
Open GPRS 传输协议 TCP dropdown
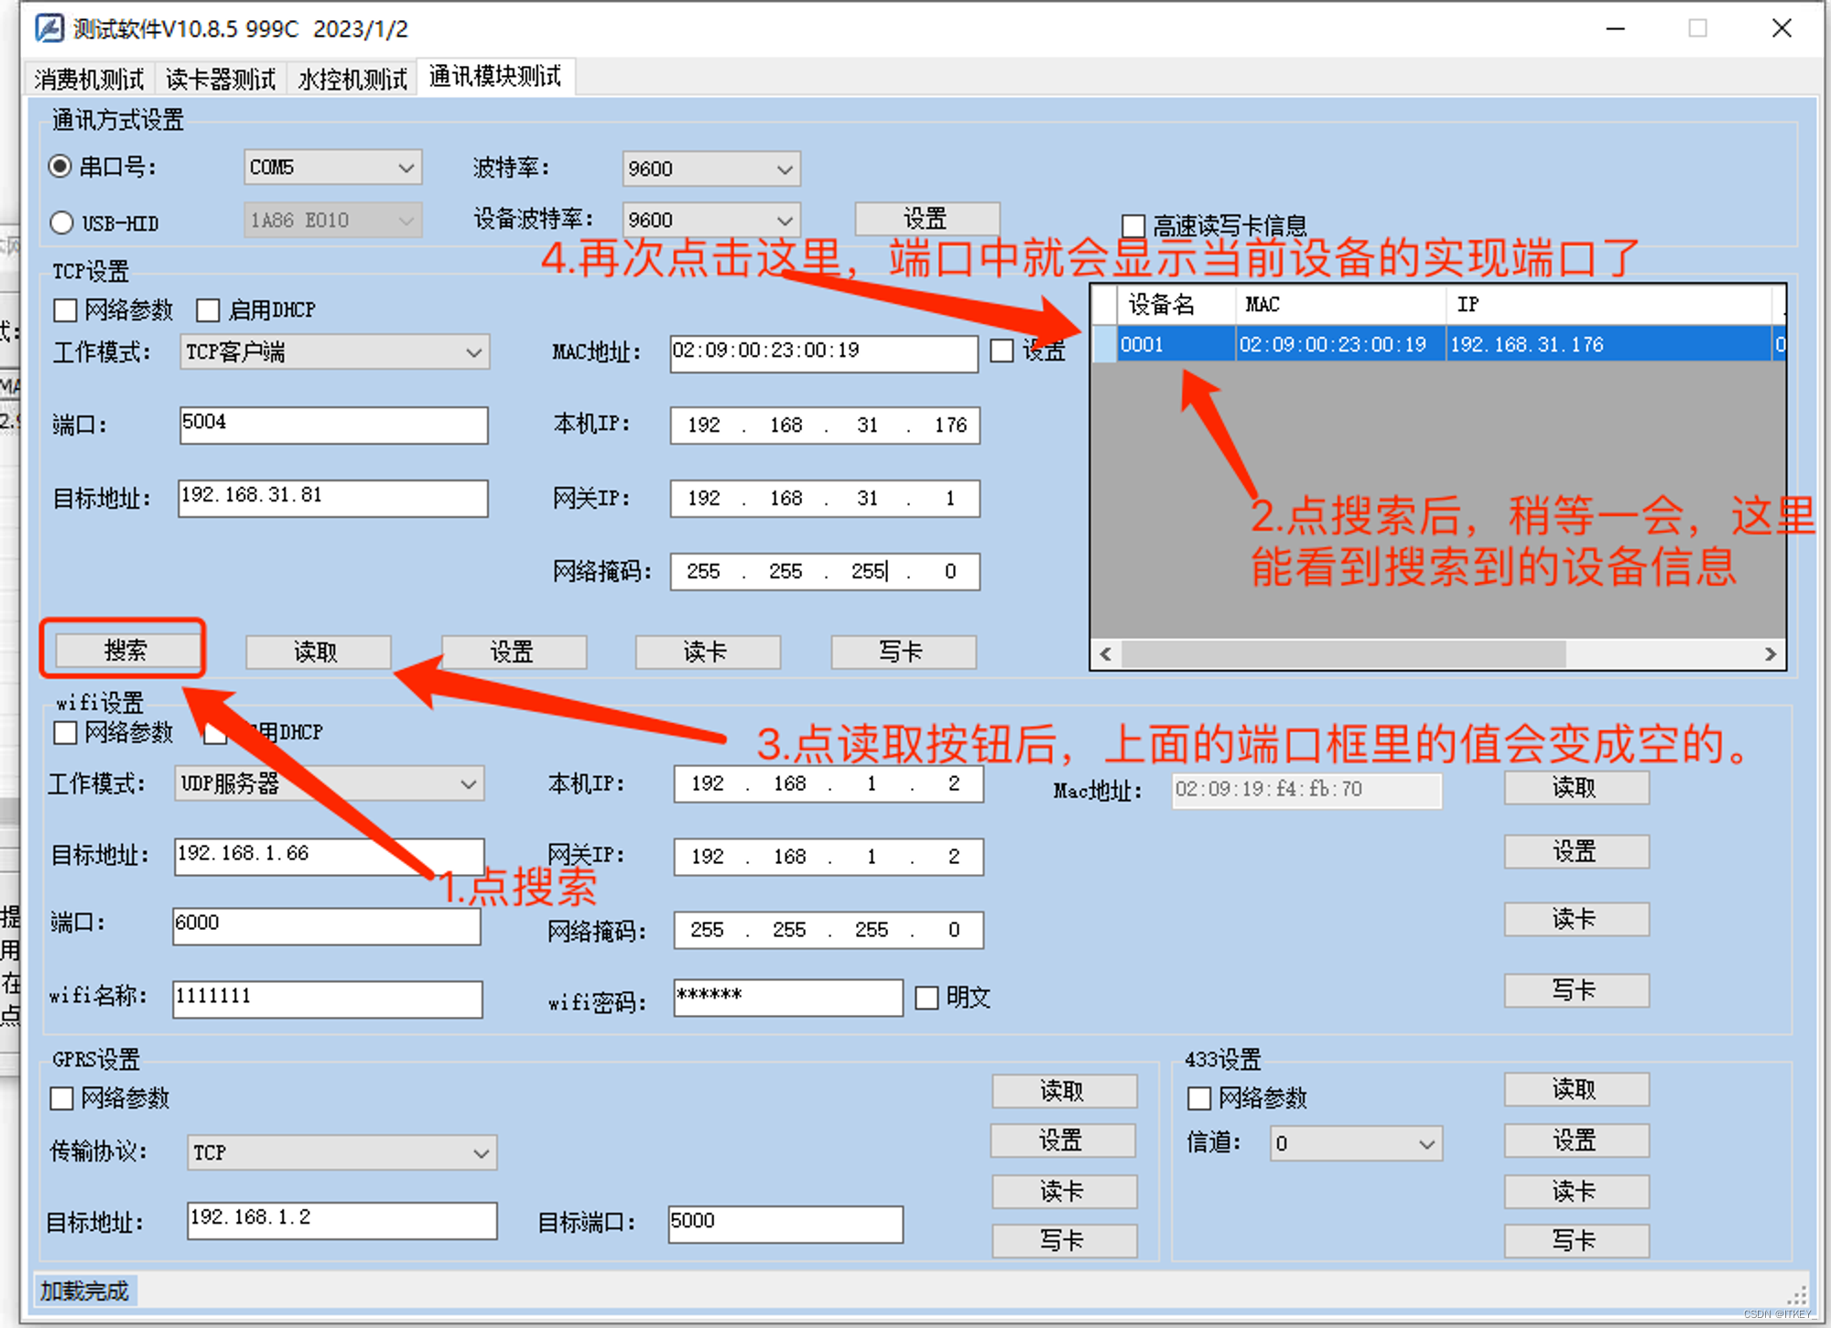point(341,1153)
